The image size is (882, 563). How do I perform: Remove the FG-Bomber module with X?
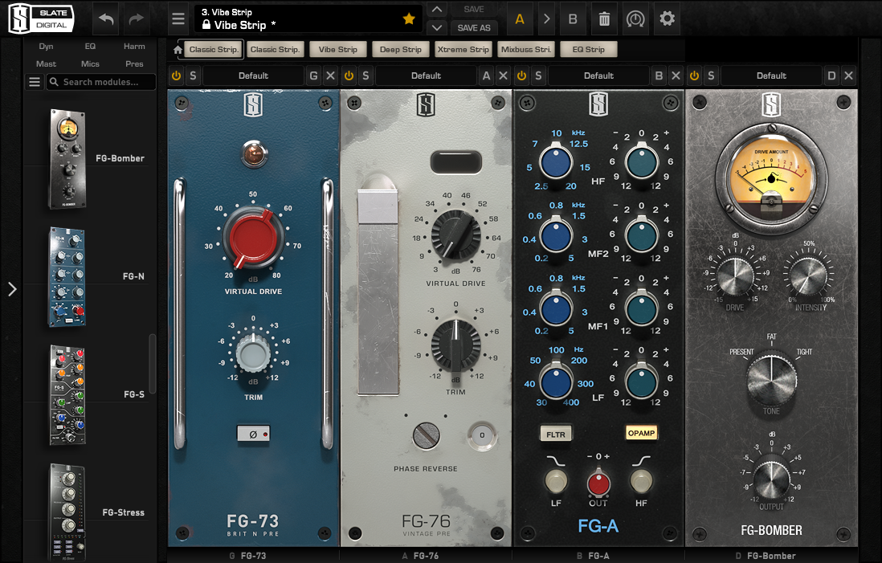click(849, 75)
